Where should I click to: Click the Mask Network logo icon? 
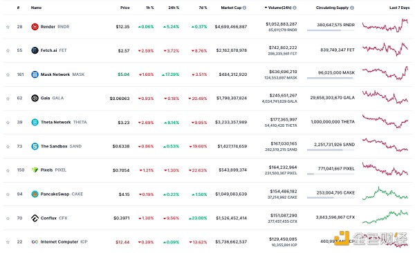click(35, 74)
